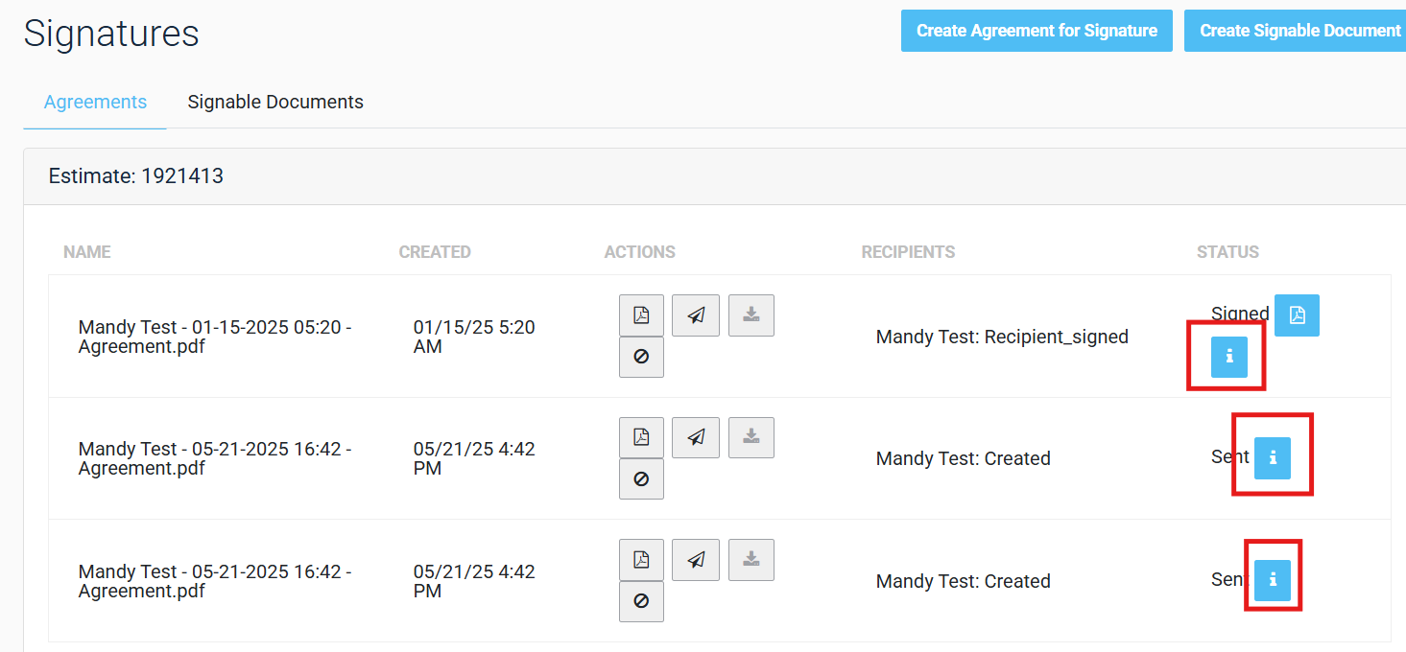Click info icon for second agreement row
The width and height of the screenshot is (1406, 652).
pos(1273,458)
